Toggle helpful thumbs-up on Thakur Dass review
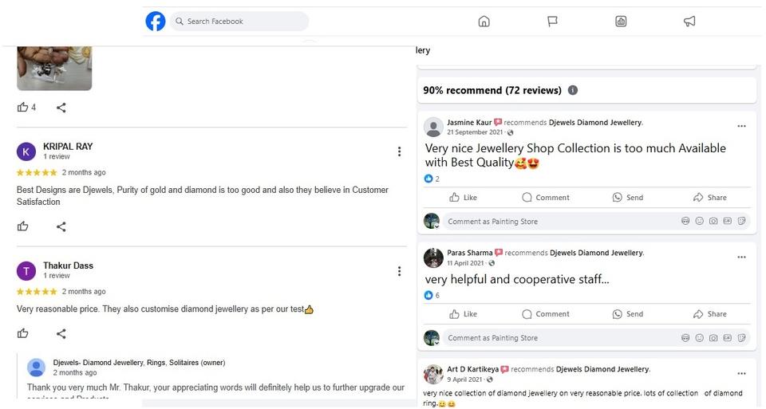The height and width of the screenshot is (409, 766). (23, 333)
